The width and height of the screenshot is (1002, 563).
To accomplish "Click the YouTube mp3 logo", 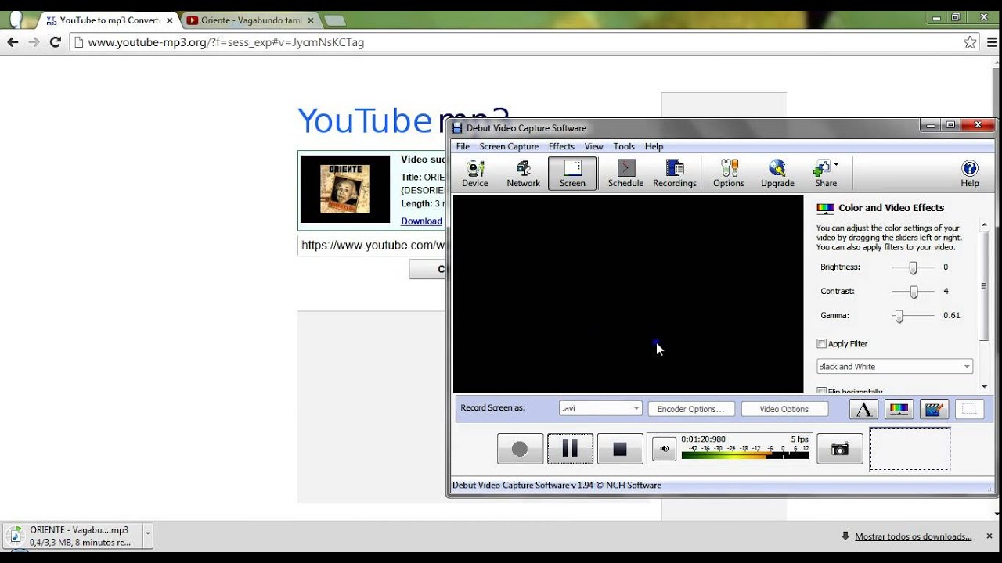I will coord(403,120).
